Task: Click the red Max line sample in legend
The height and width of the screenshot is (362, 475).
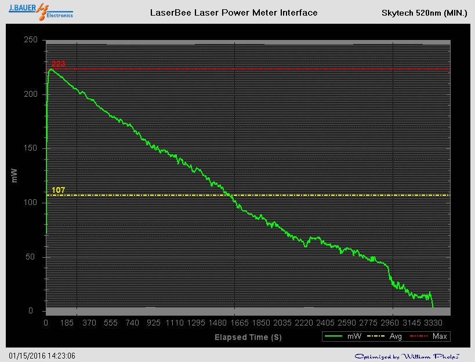Action: tap(419, 336)
